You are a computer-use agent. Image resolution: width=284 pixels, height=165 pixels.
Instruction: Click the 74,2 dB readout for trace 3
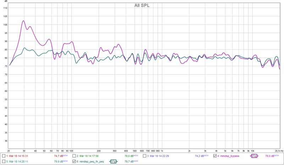click(x=199, y=156)
